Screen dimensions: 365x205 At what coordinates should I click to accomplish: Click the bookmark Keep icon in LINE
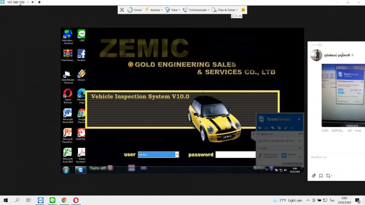pyautogui.click(x=321, y=176)
